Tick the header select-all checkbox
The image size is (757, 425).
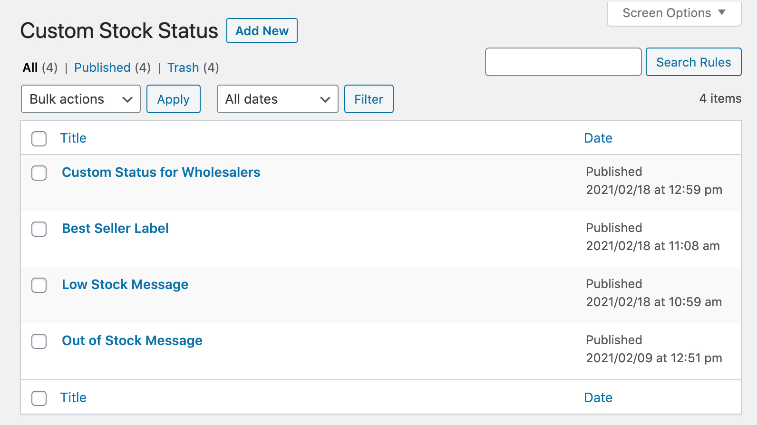point(39,138)
